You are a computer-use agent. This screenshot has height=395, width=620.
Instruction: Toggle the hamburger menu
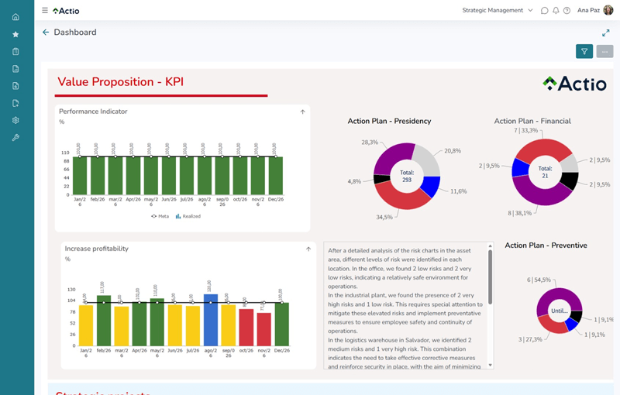45,10
